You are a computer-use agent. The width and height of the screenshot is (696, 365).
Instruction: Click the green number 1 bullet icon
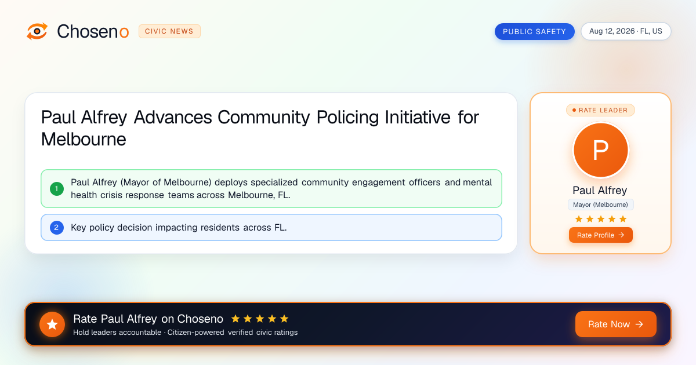(x=57, y=188)
